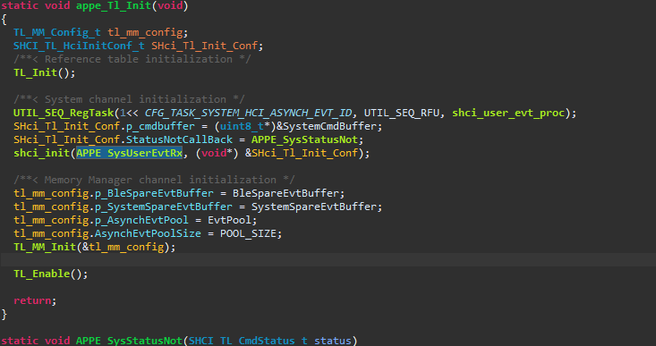Click the uint8_t cast type
The height and width of the screenshot is (346, 656).
(x=242, y=126)
